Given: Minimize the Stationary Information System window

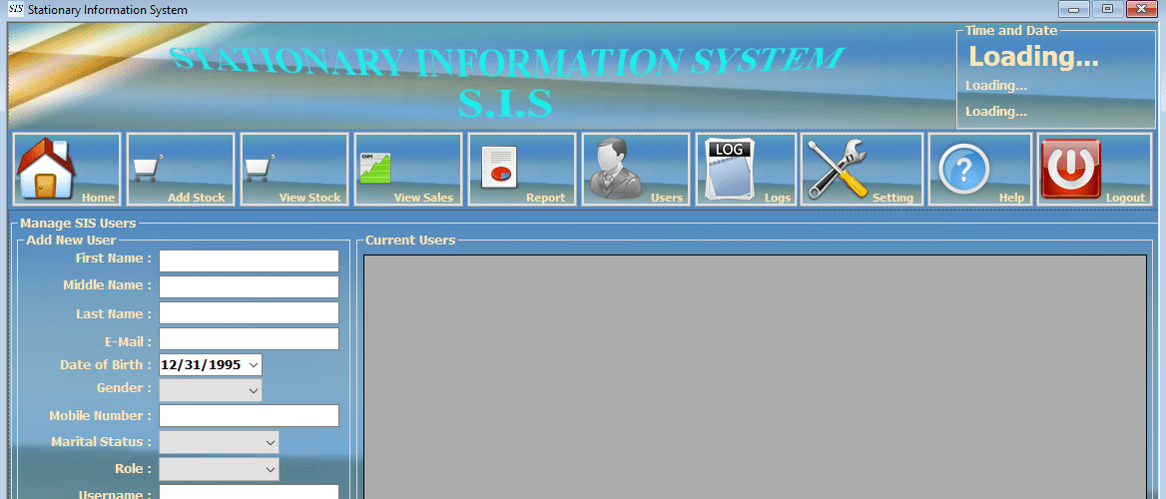Looking at the screenshot, I should (1074, 10).
